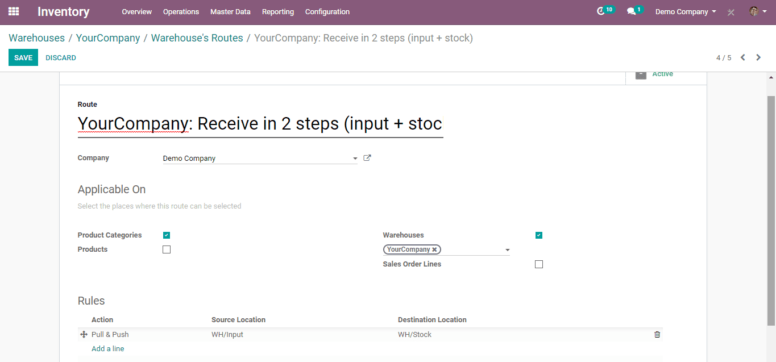This screenshot has width=776, height=362.
Task: Click the Source Location column header
Action: [239, 320]
